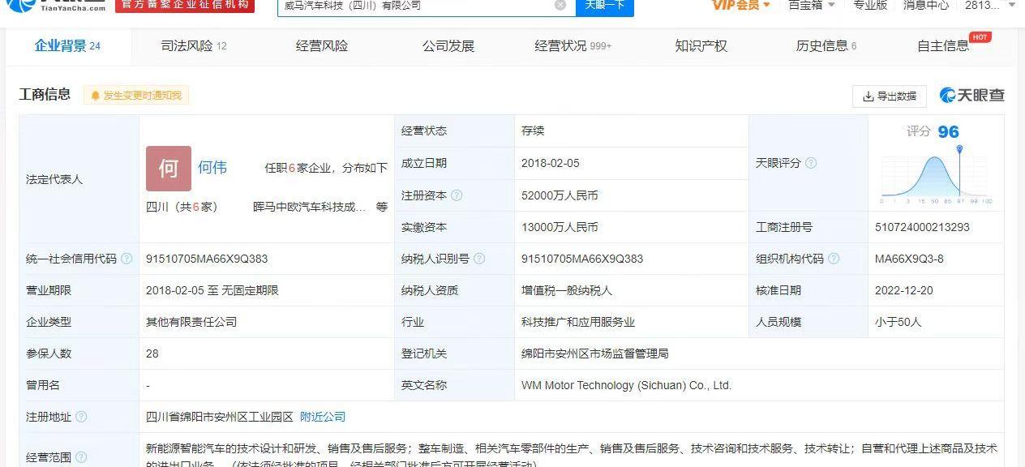
Task: Click the 何 avatar of the legal representative
Action: click(169, 168)
